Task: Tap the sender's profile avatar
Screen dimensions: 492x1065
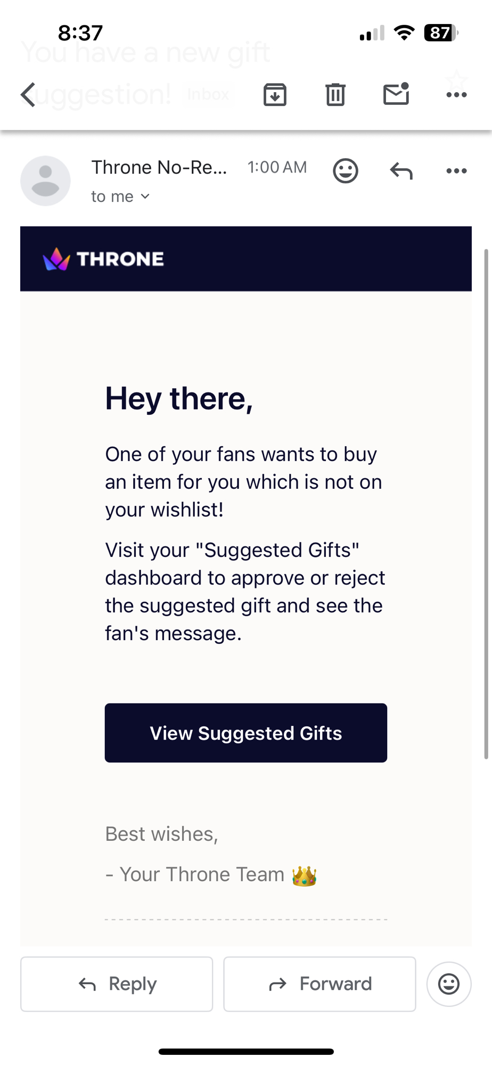Action: [45, 181]
